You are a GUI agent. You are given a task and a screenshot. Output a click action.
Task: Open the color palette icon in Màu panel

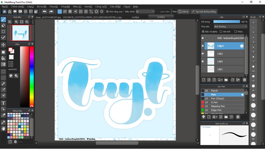[x=11, y=76]
